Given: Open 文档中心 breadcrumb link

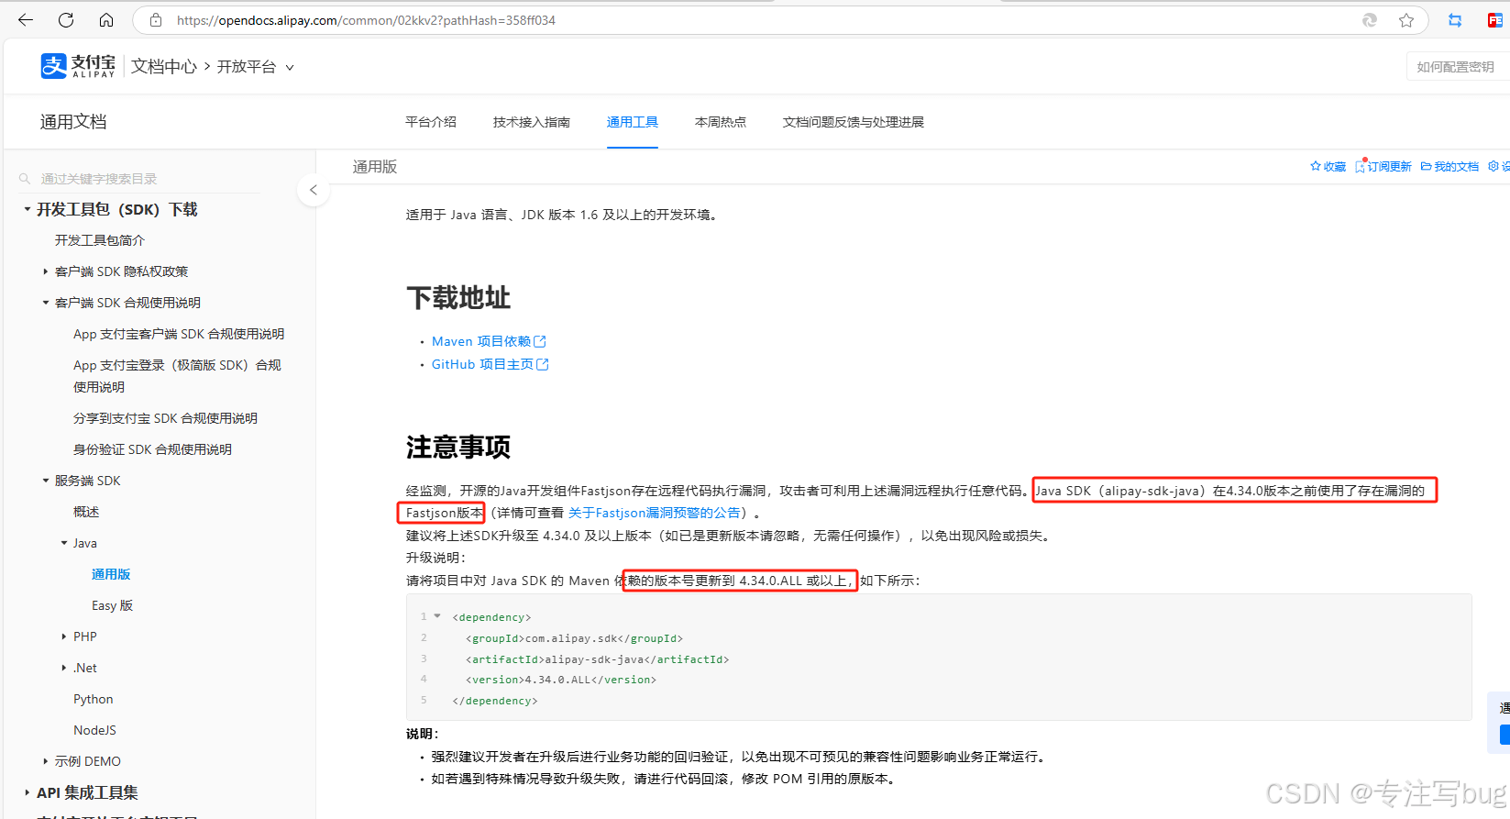Looking at the screenshot, I should 163,67.
